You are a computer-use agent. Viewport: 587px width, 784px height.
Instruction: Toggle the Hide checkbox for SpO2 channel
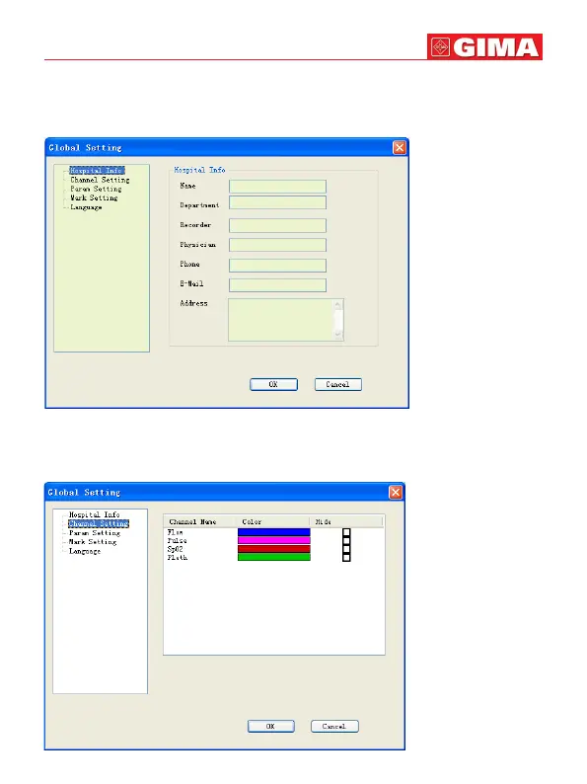coord(346,549)
